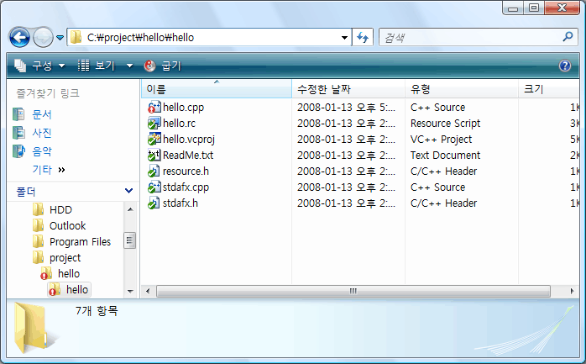The width and height of the screenshot is (586, 364).
Task: Click the search magnifier icon
Action: (567, 37)
